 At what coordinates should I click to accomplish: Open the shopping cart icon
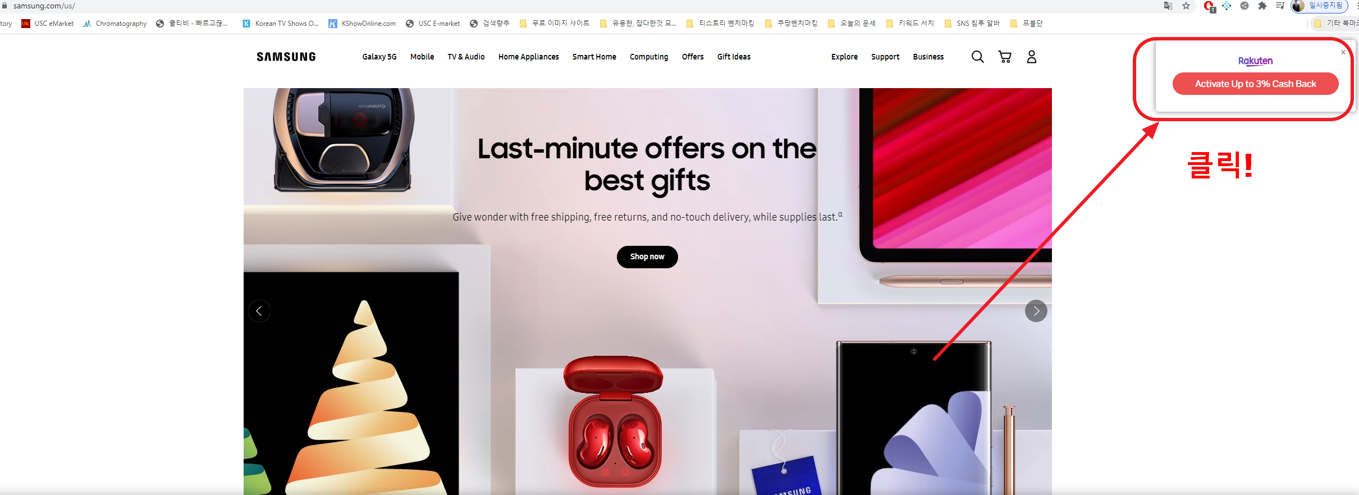click(1005, 57)
